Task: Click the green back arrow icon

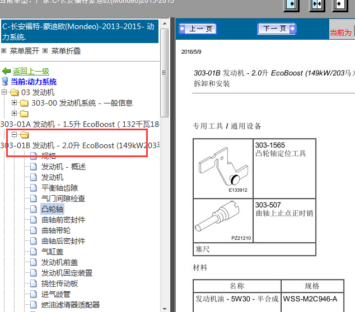Action: (6, 71)
